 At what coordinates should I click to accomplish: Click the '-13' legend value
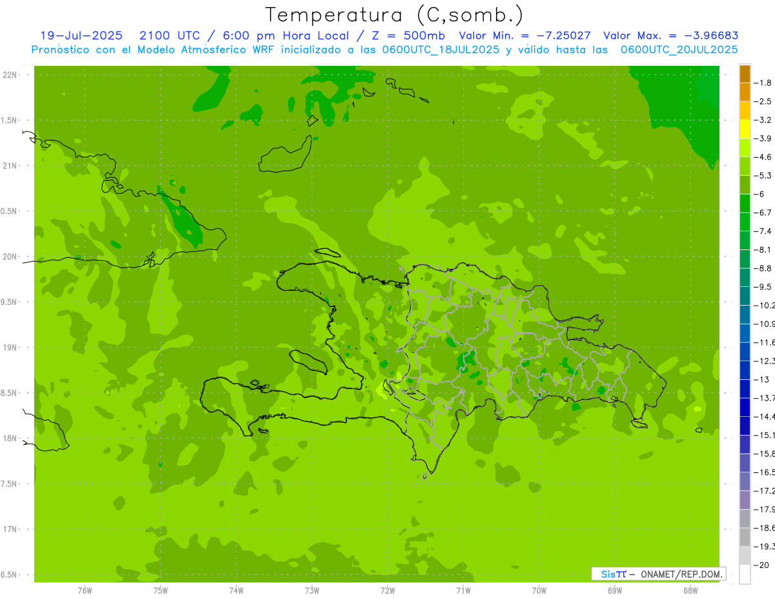[x=763, y=380]
